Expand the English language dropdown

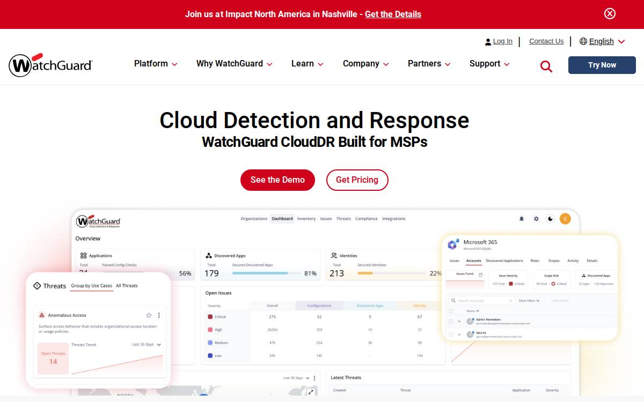pyautogui.click(x=607, y=41)
